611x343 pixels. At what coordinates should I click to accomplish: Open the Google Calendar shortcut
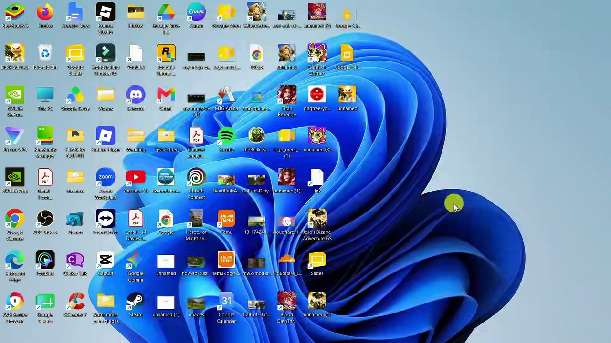(226, 301)
